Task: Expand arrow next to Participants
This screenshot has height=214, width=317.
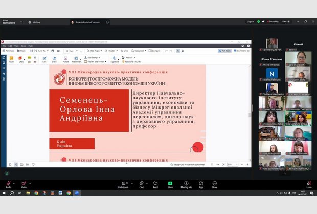Action: pos(132,183)
